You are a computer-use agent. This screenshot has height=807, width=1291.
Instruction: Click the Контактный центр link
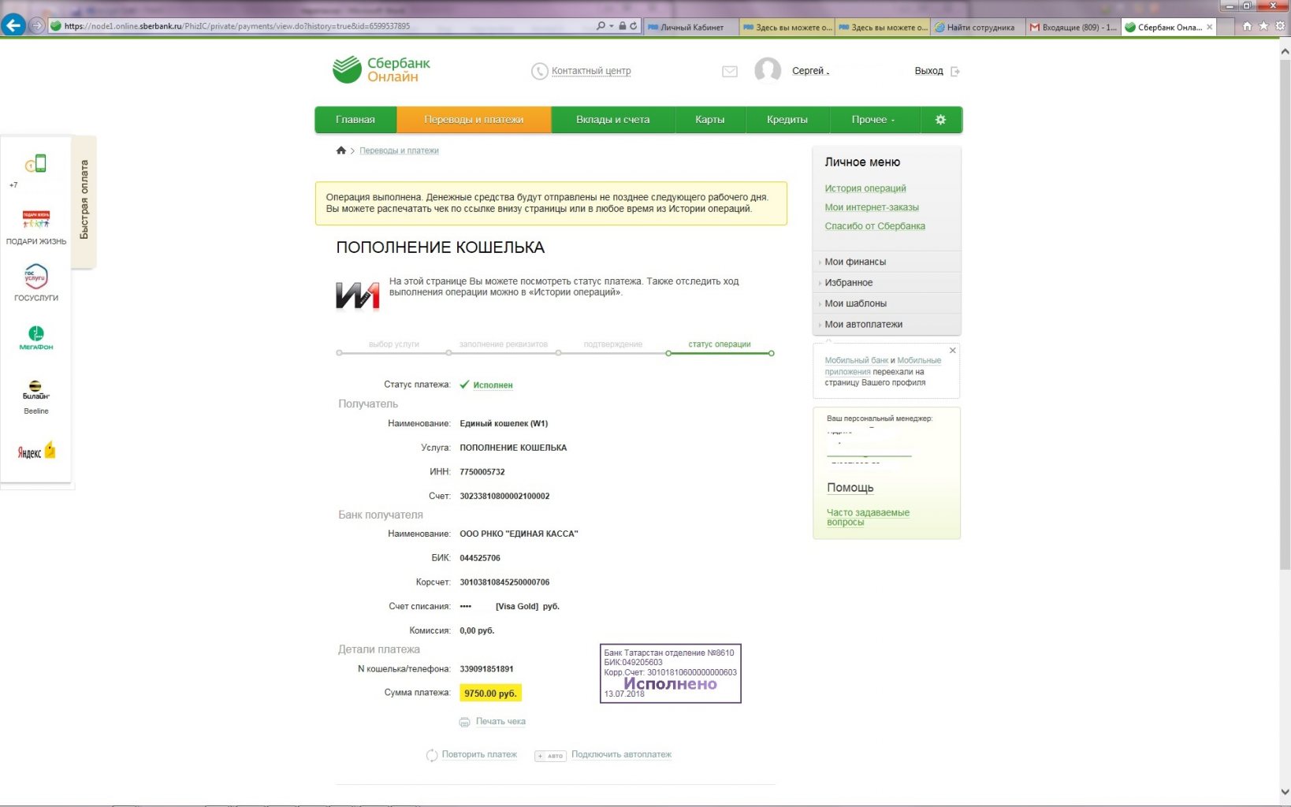click(591, 71)
